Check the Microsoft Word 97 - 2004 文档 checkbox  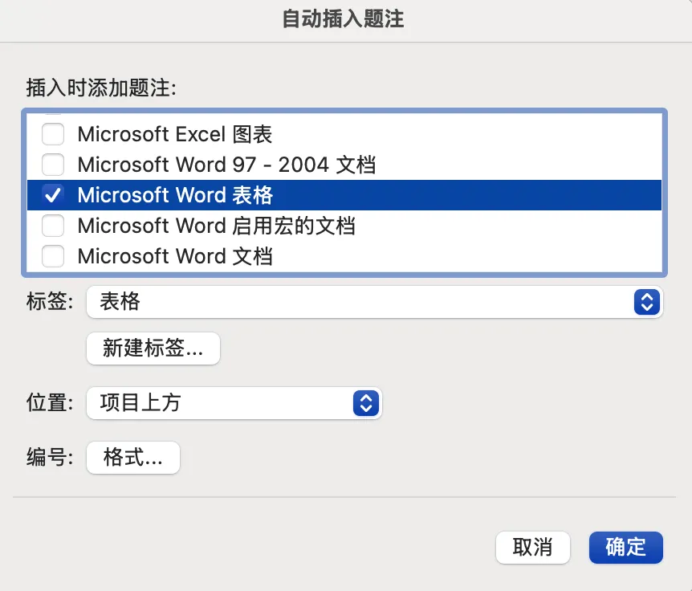click(53, 165)
